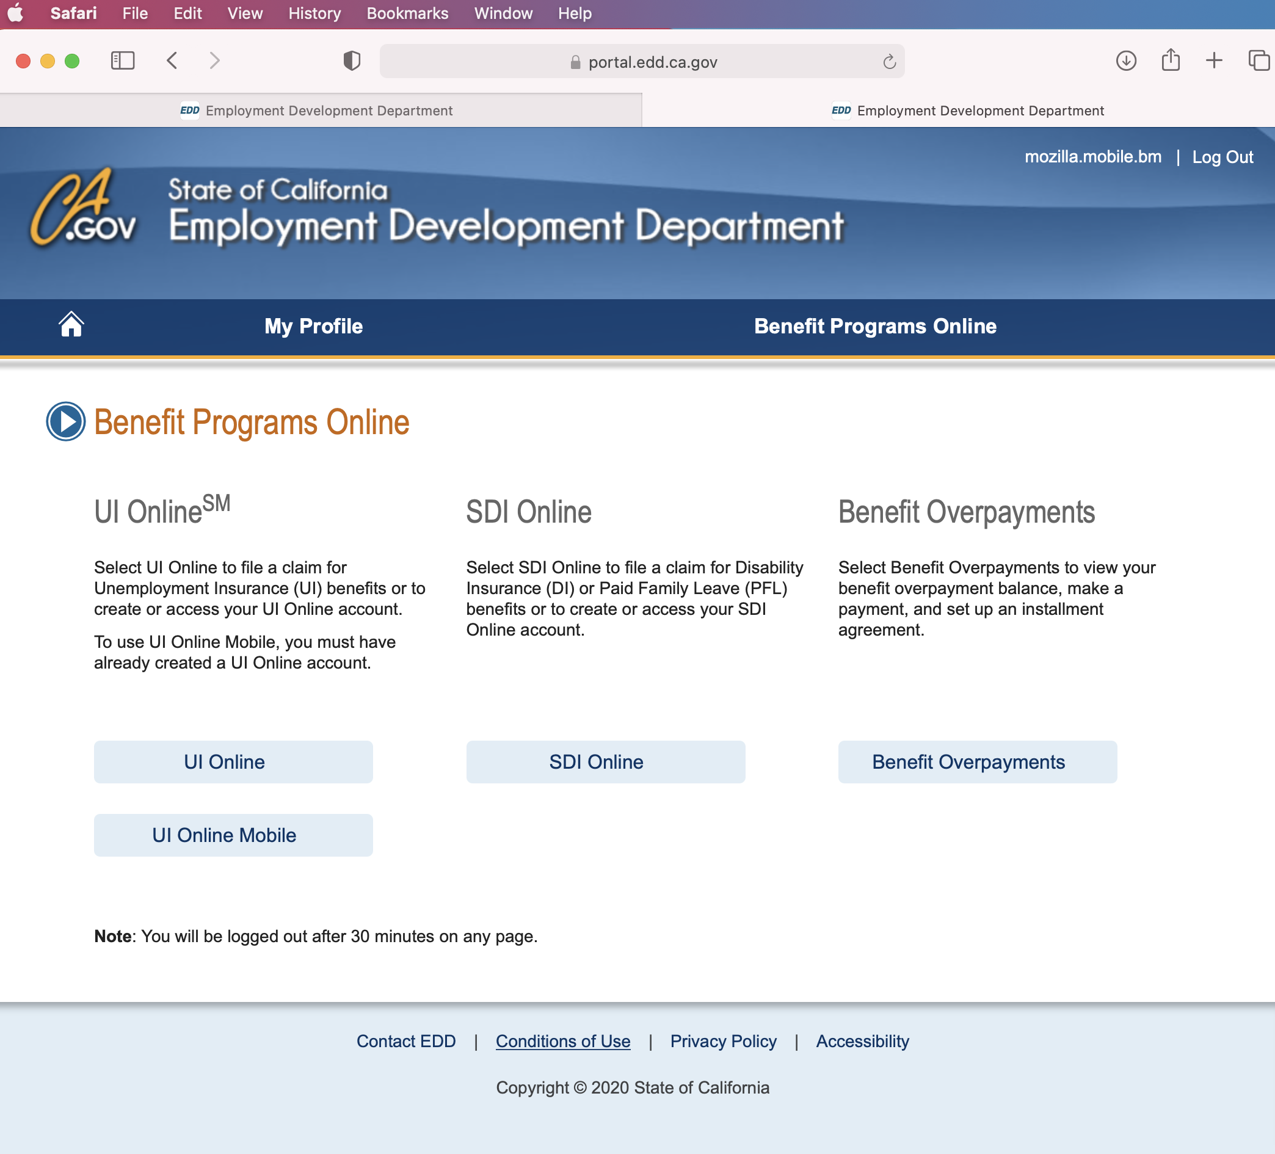Viewport: 1275px width, 1154px height.
Task: Open the Help menu
Action: [575, 13]
